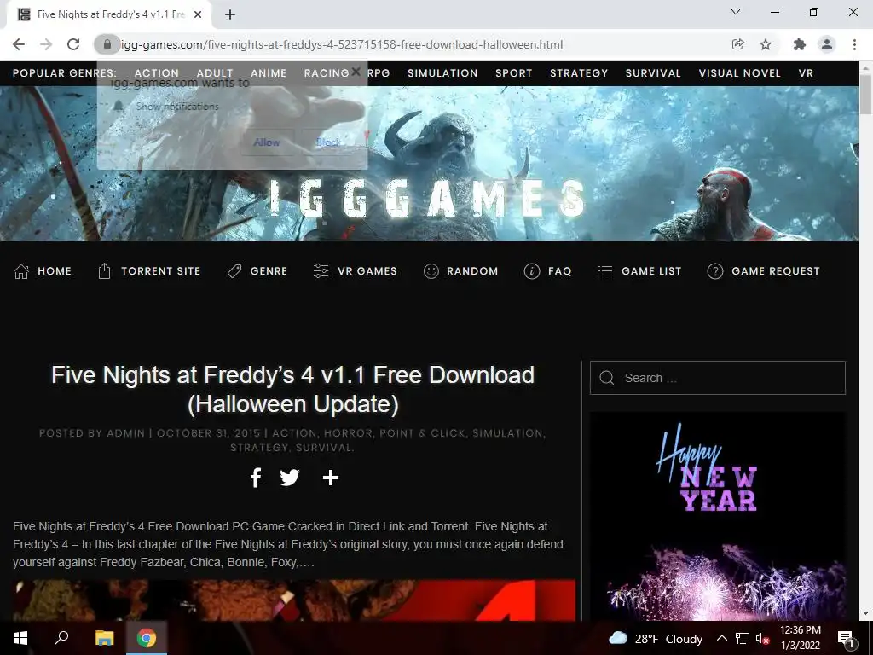Click the browser forward arrow
Viewport: 873px width, 655px height.
click(x=46, y=44)
